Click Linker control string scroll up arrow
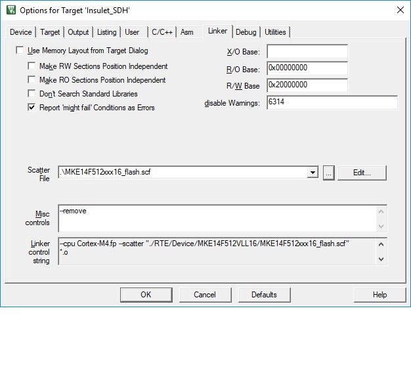The height and width of the screenshot is (386, 411). (381, 244)
